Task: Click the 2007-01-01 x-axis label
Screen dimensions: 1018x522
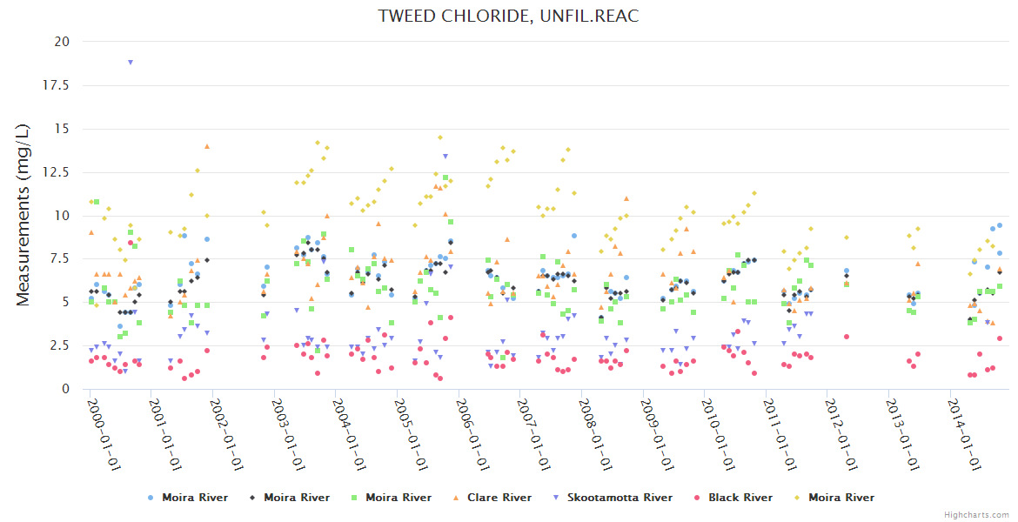Action: [532, 435]
